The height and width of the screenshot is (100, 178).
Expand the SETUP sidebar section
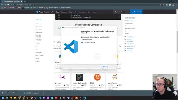pos(37,23)
